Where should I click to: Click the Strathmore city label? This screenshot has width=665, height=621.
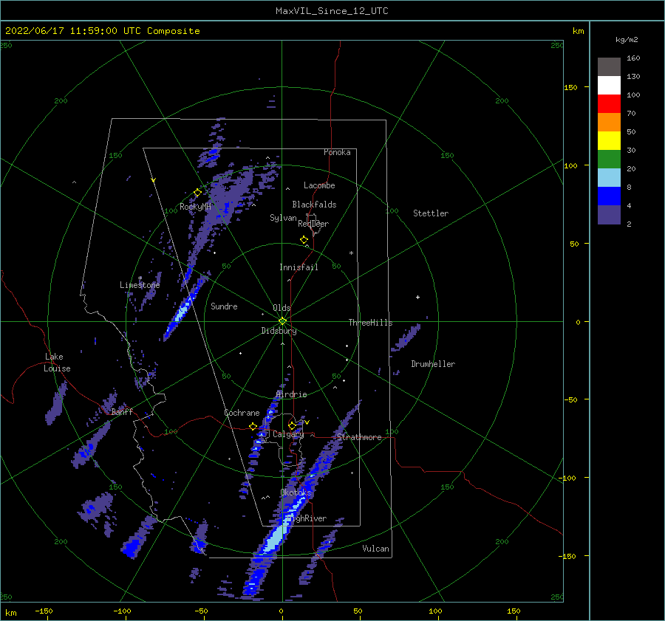click(359, 437)
